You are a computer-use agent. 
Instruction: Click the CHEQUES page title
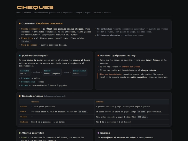point(35,7)
